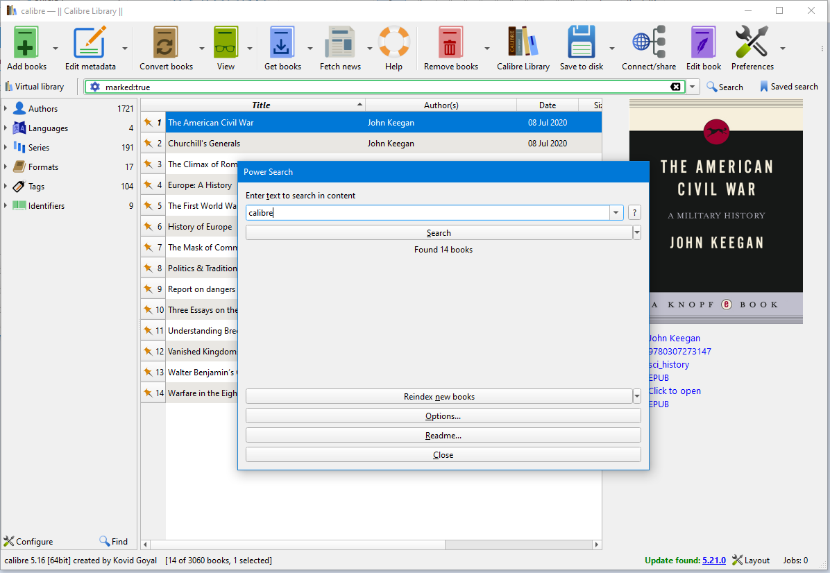Screen dimensions: 830x573
Task: Open Readme... in Power Search
Action: pos(443,436)
